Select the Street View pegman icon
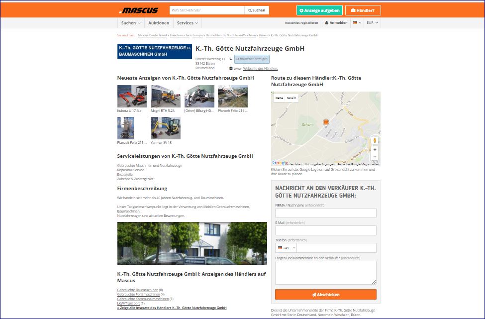The height and width of the screenshot is (319, 485). [375, 140]
